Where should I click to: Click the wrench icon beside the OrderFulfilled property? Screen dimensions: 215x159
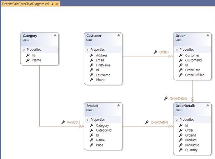[x=181, y=75]
